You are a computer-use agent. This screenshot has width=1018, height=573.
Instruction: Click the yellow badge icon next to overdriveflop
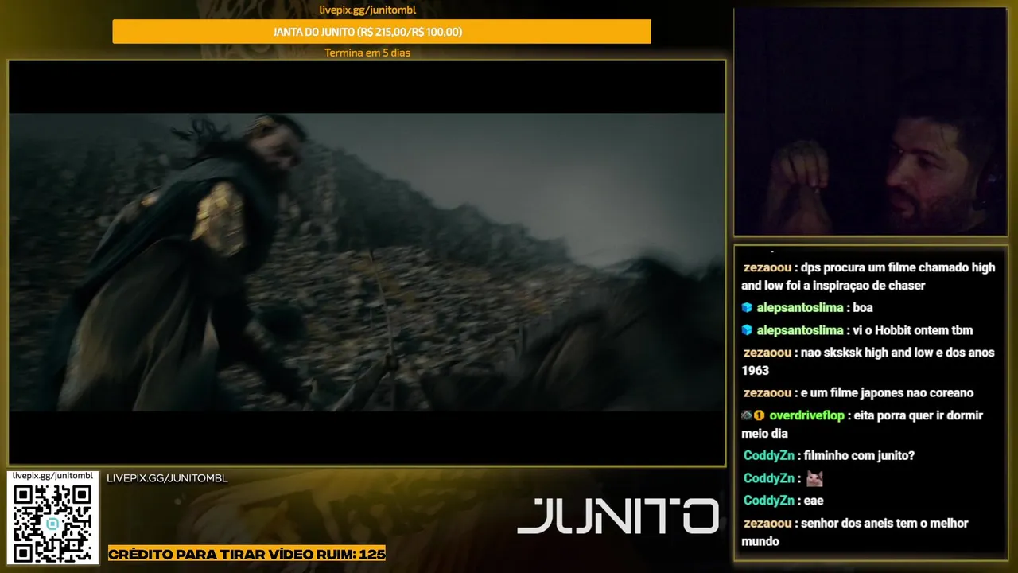(759, 415)
